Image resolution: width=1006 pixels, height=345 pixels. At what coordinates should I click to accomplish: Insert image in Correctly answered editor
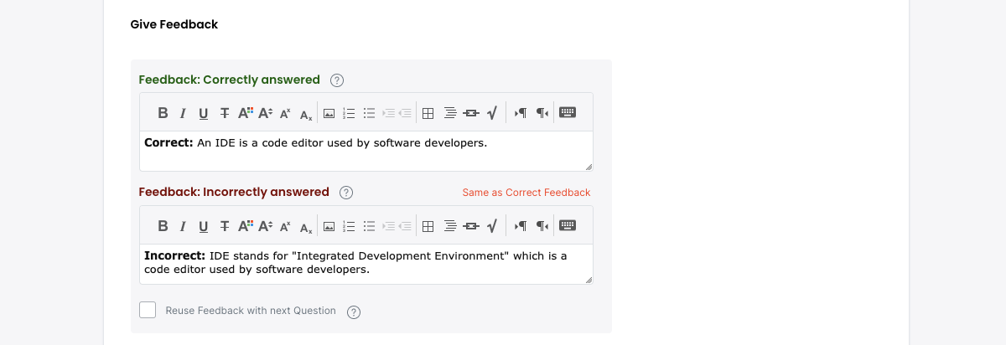point(329,113)
